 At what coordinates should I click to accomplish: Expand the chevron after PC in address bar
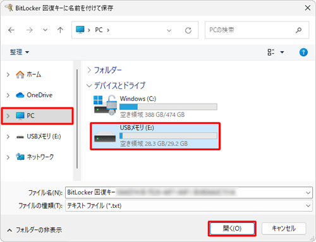tap(108, 30)
